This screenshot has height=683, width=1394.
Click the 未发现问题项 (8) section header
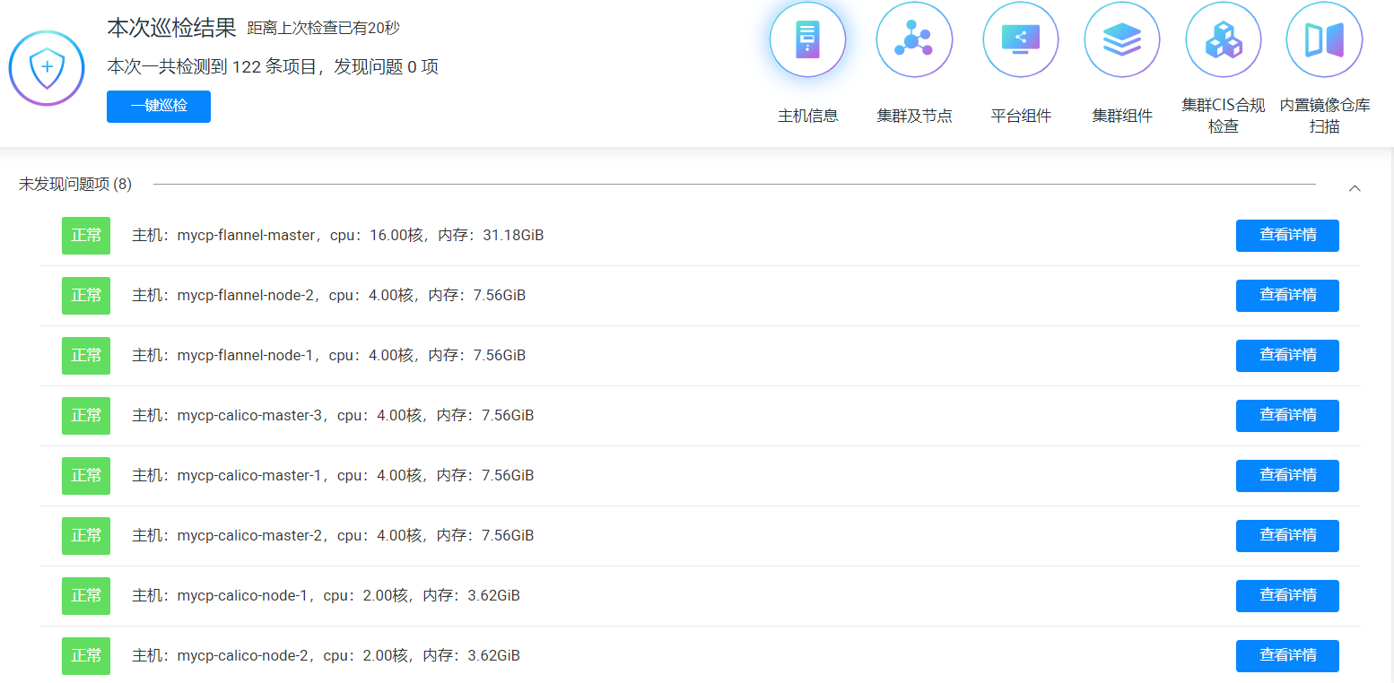pos(75,184)
